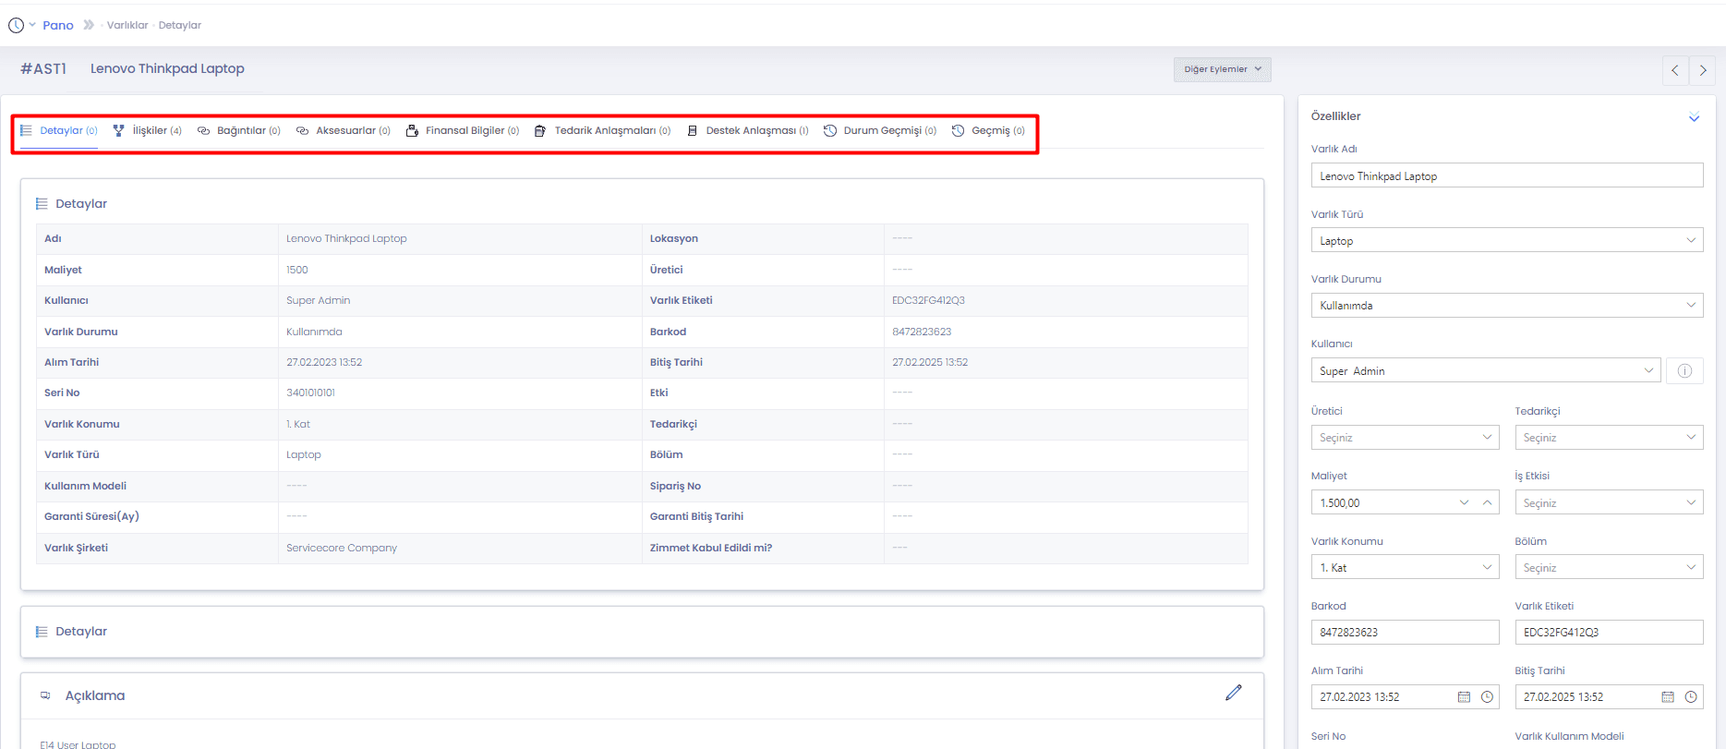Open the Geçmiş tab
The height and width of the screenshot is (749, 1726).
tap(988, 131)
